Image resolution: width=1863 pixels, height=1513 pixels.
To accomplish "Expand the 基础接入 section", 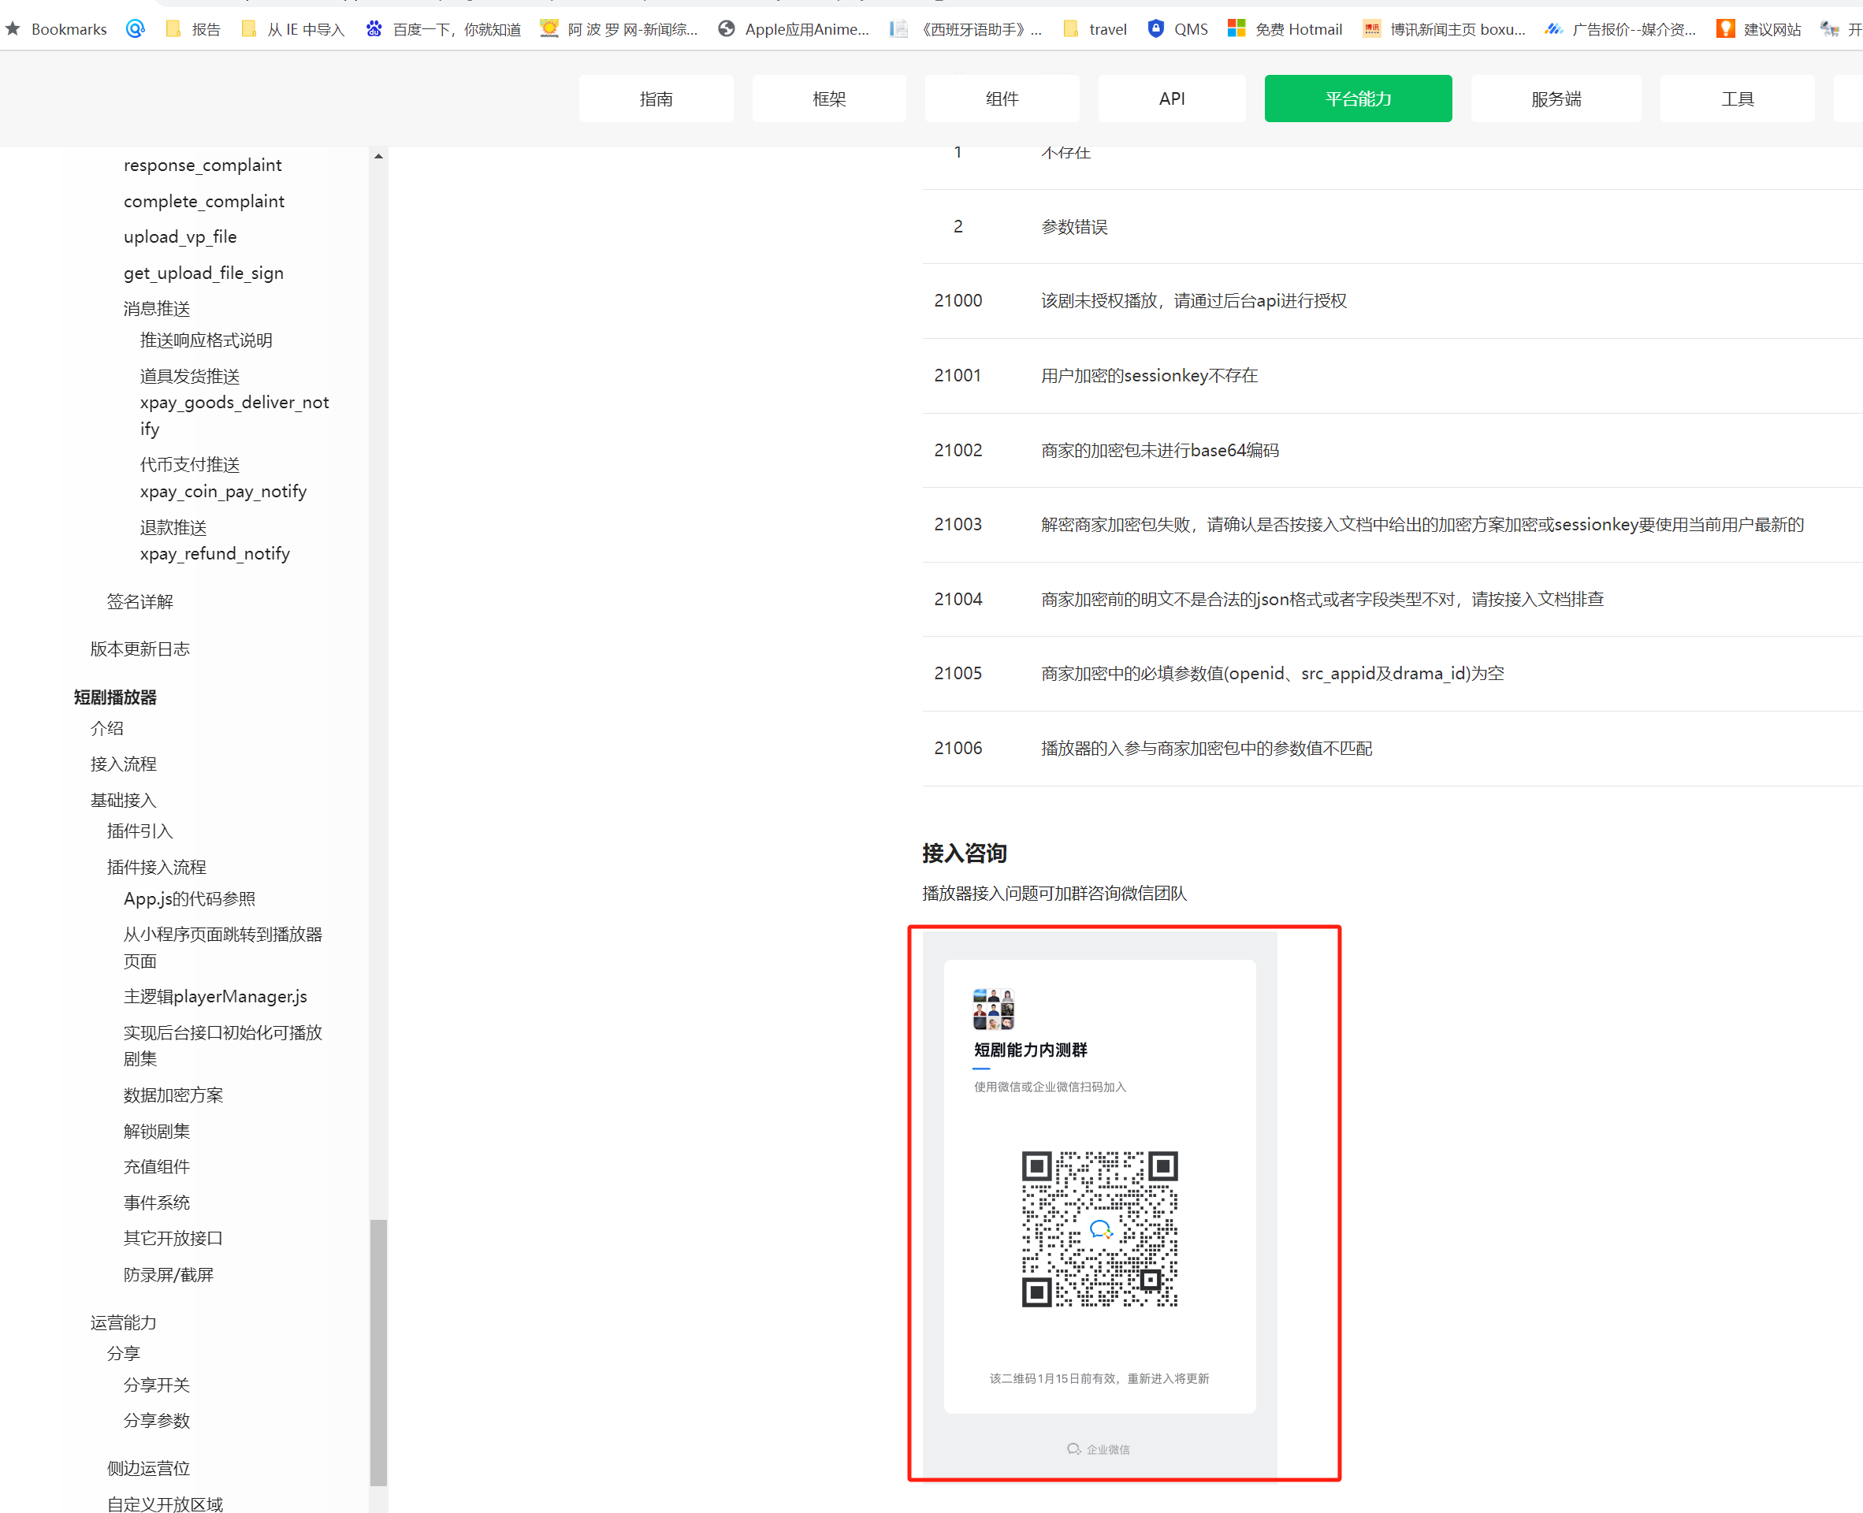I will (124, 800).
